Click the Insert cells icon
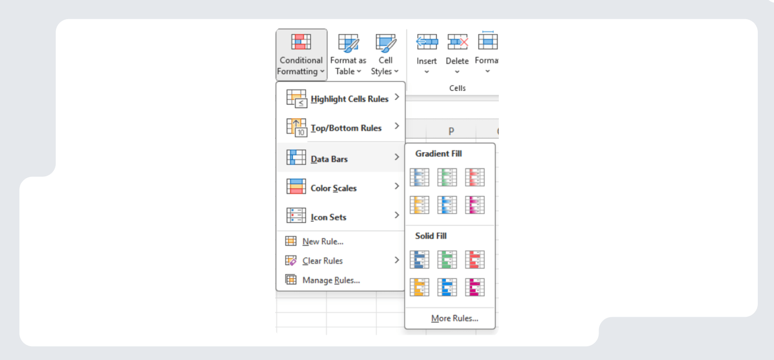Viewport: 774px width, 360px height. click(427, 42)
